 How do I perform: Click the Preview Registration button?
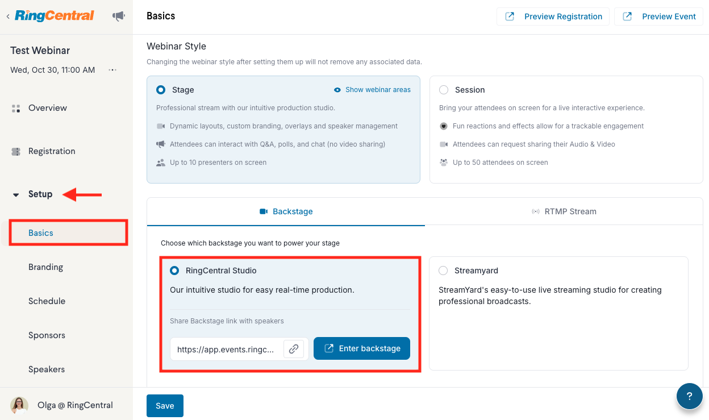point(553,16)
